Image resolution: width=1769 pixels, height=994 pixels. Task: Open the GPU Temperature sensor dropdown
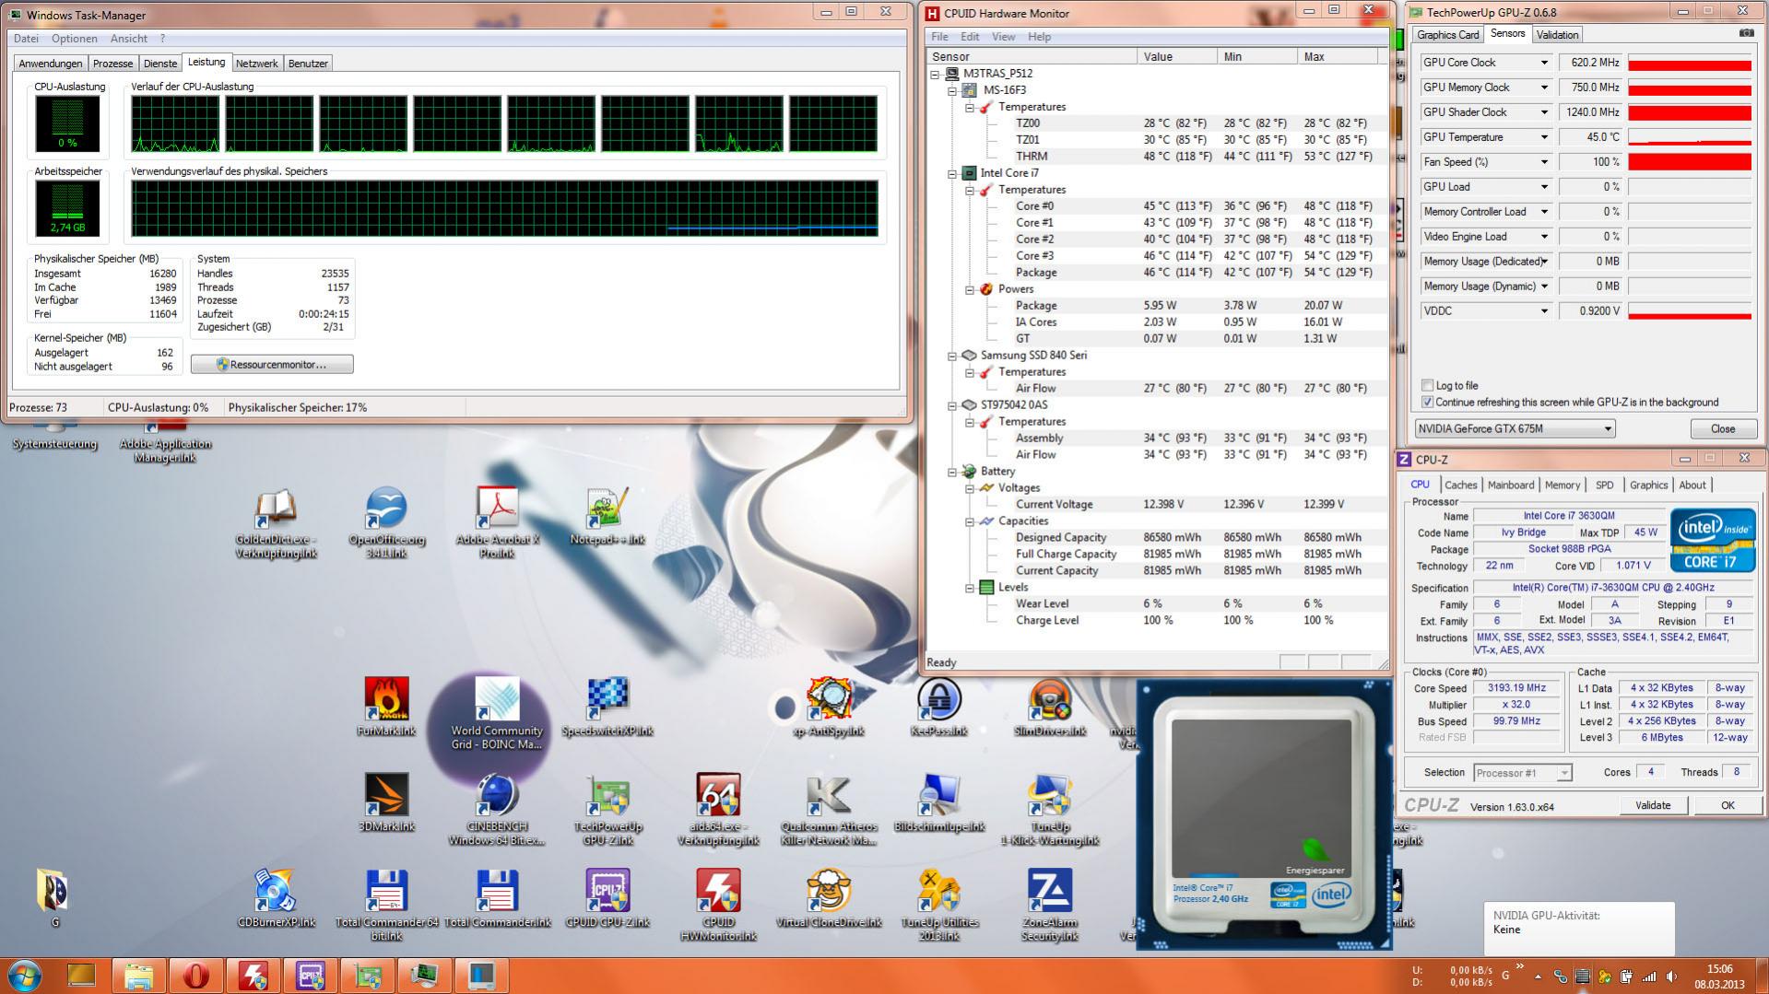[1544, 137]
